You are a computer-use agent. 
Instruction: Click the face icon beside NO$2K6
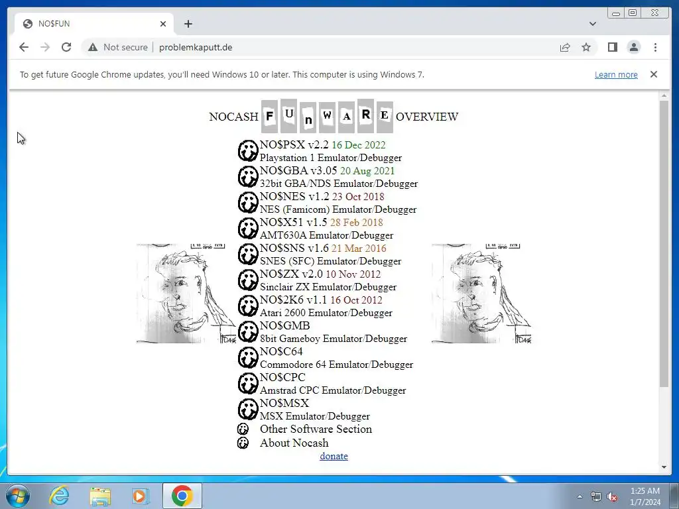pyautogui.click(x=248, y=306)
